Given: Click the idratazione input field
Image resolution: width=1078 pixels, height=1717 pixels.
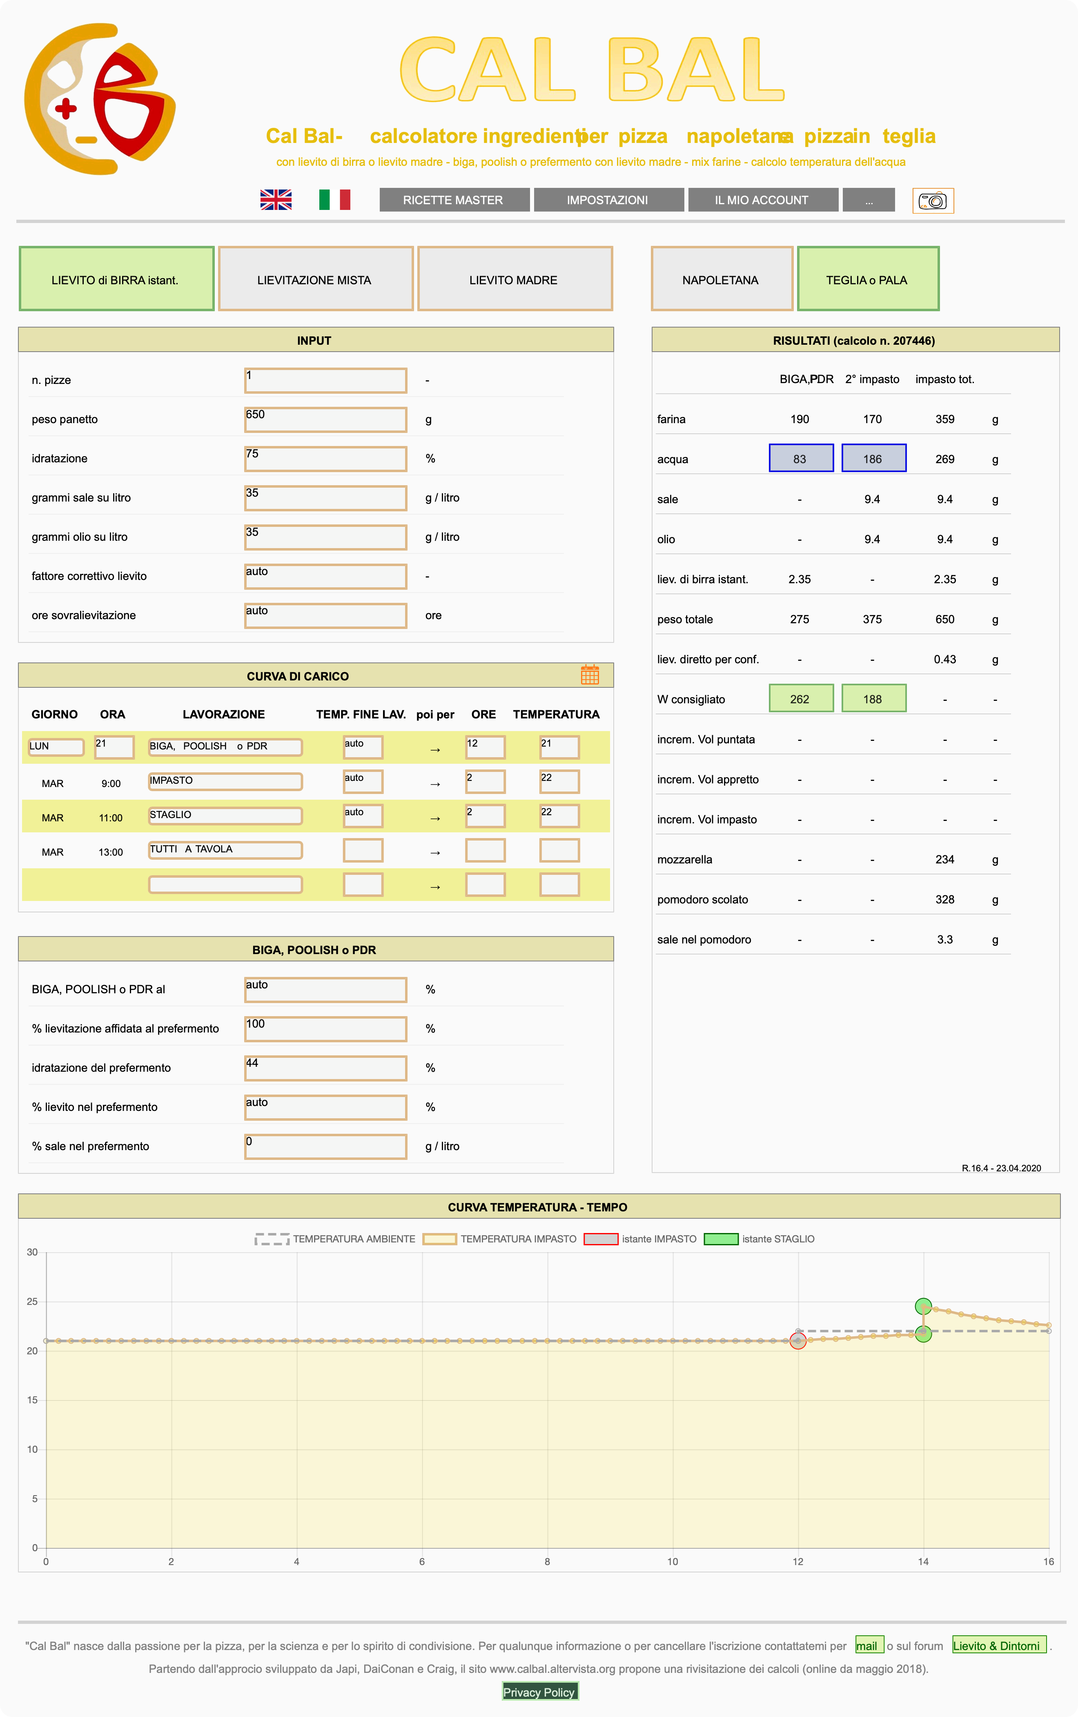Looking at the screenshot, I should click(325, 459).
